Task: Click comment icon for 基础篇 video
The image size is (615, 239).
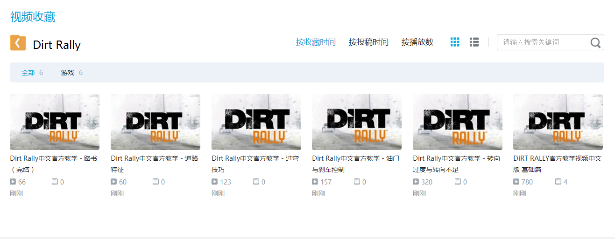Action: tap(558, 182)
